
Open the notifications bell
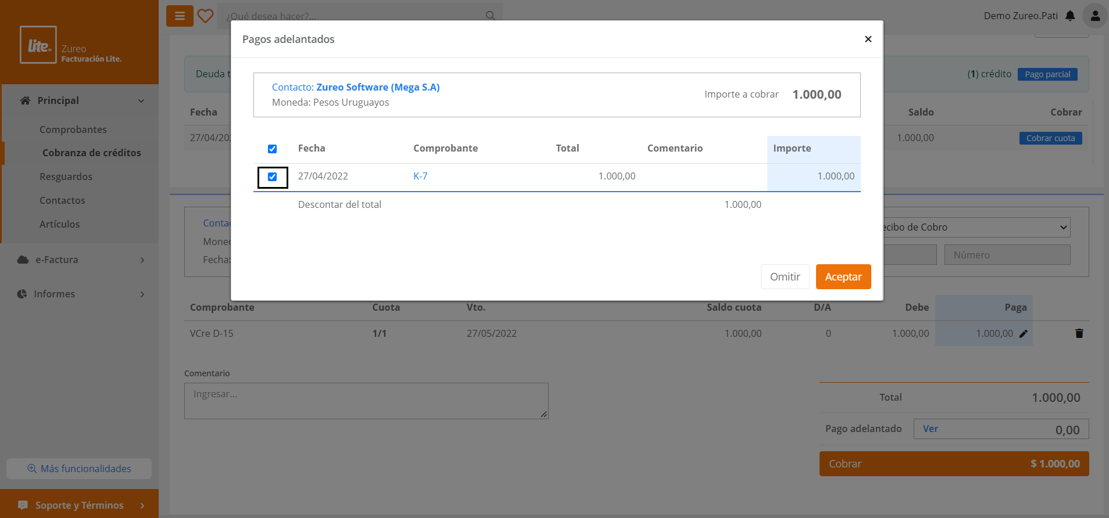[x=1070, y=16]
